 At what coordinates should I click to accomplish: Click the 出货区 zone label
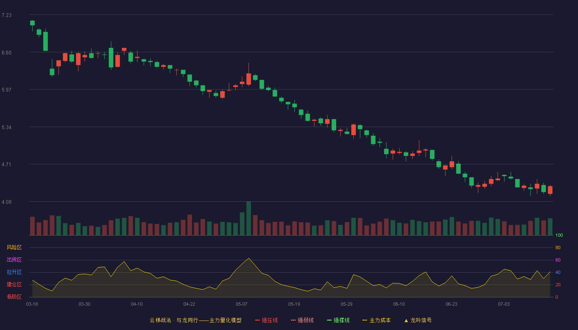(x=14, y=260)
